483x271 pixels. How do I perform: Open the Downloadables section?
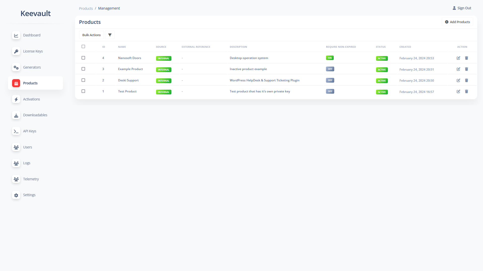(x=35, y=115)
